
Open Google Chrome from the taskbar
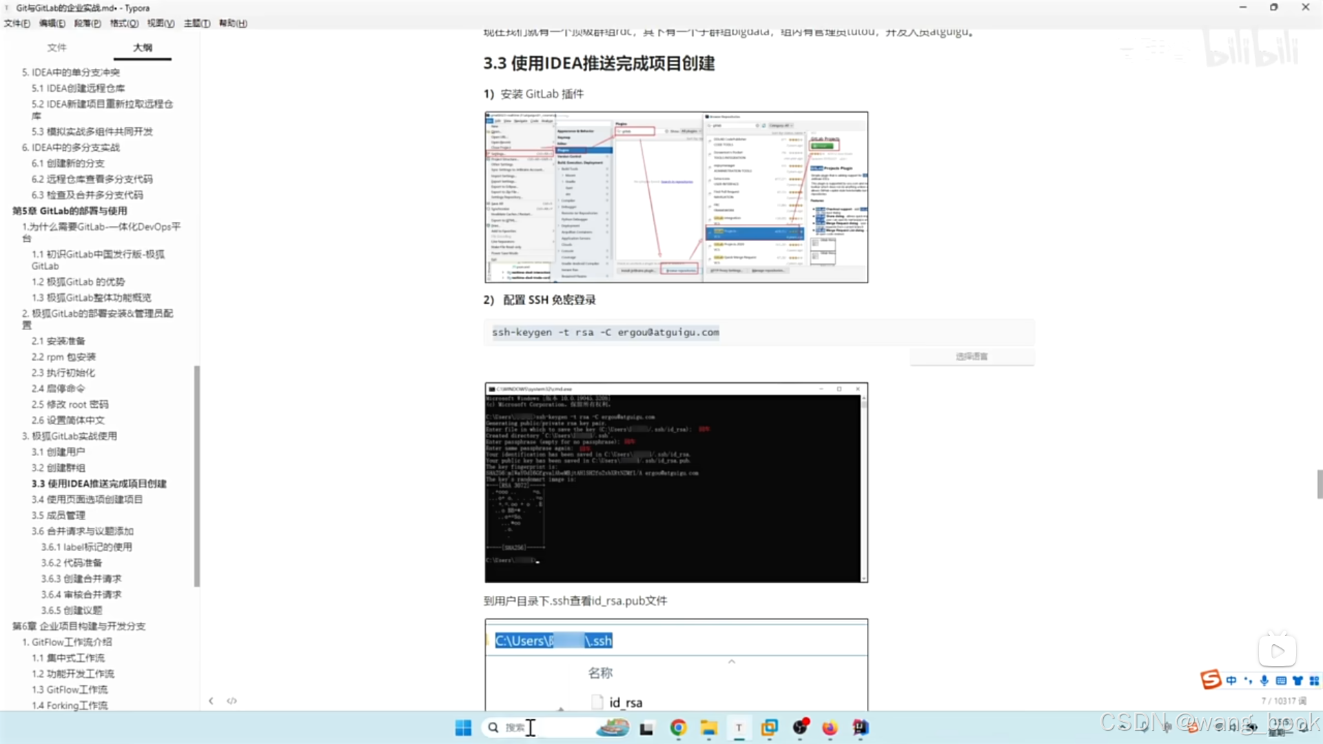click(678, 727)
